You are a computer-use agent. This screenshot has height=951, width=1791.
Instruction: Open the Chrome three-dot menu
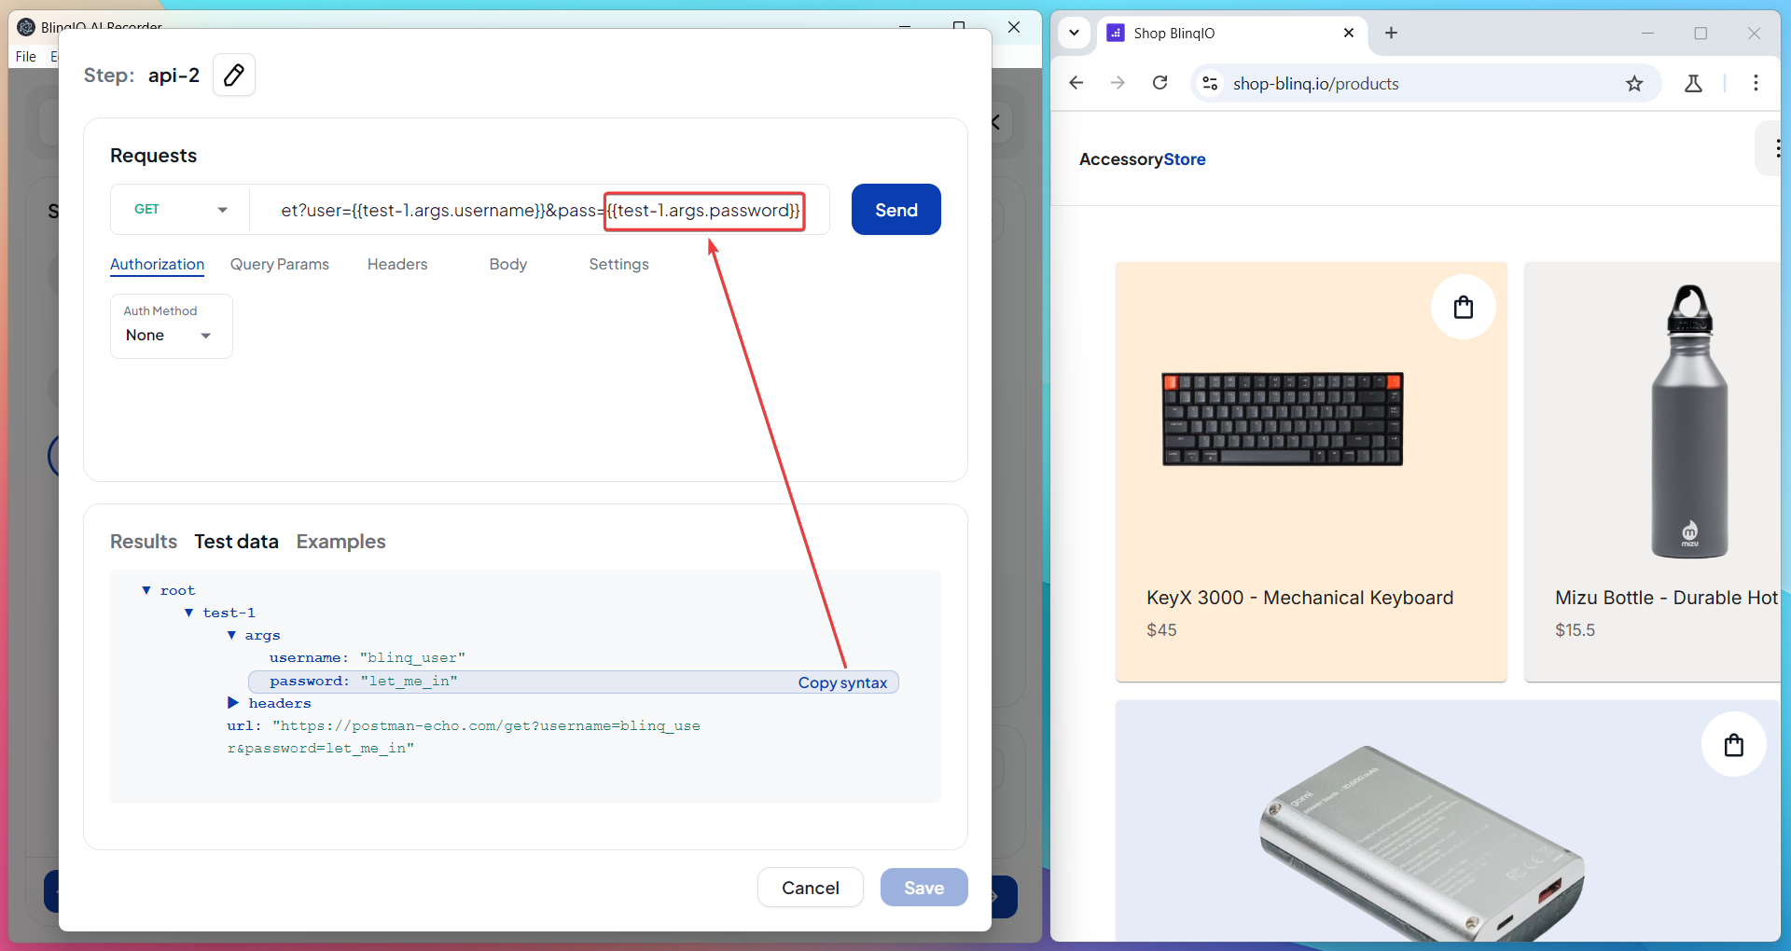click(x=1757, y=83)
